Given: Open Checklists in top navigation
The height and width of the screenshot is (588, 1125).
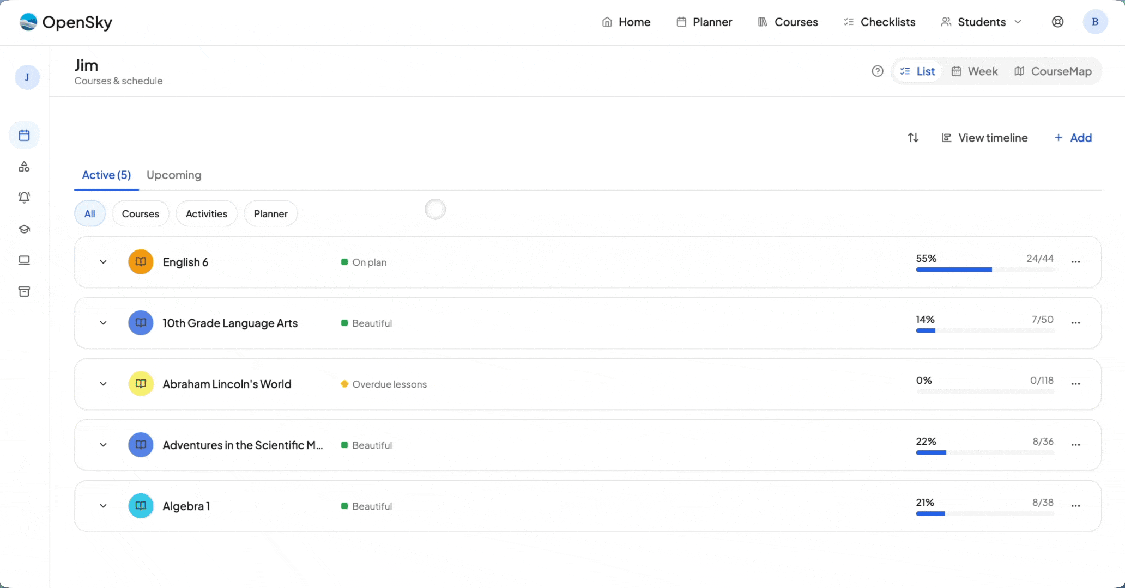Looking at the screenshot, I should click(879, 22).
